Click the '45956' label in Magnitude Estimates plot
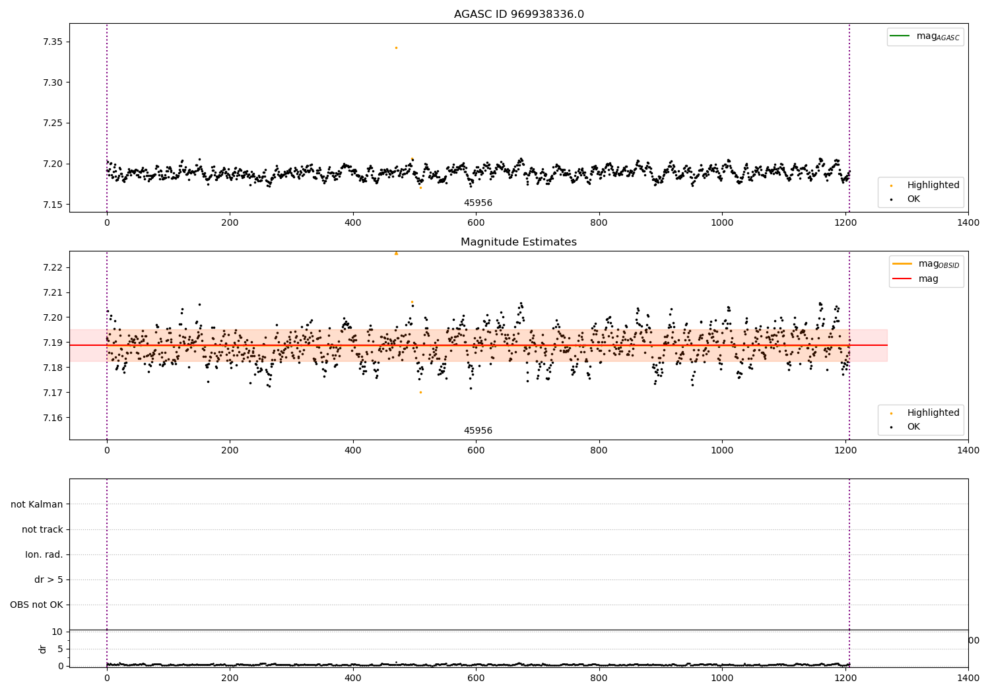The image size is (990, 693). 478,431
